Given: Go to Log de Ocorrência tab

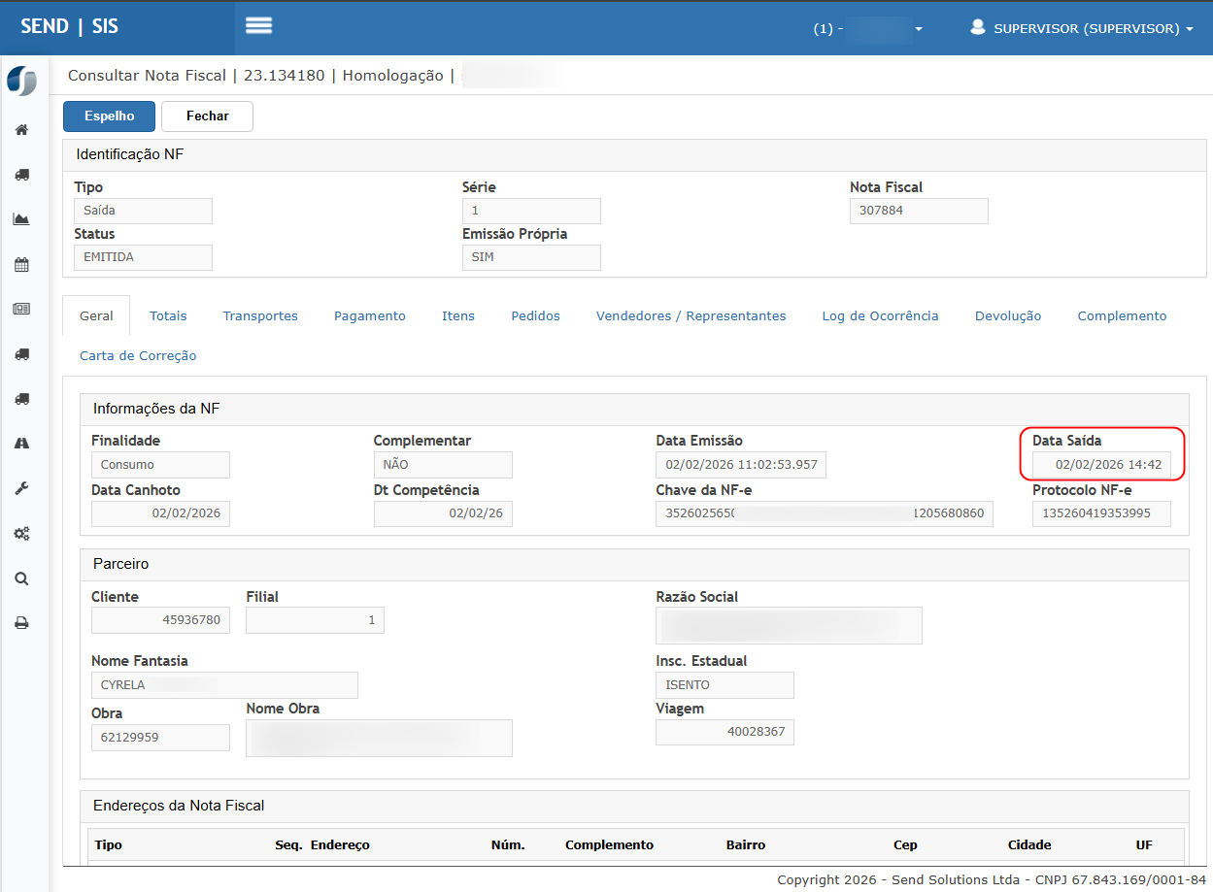Looking at the screenshot, I should click(x=880, y=315).
